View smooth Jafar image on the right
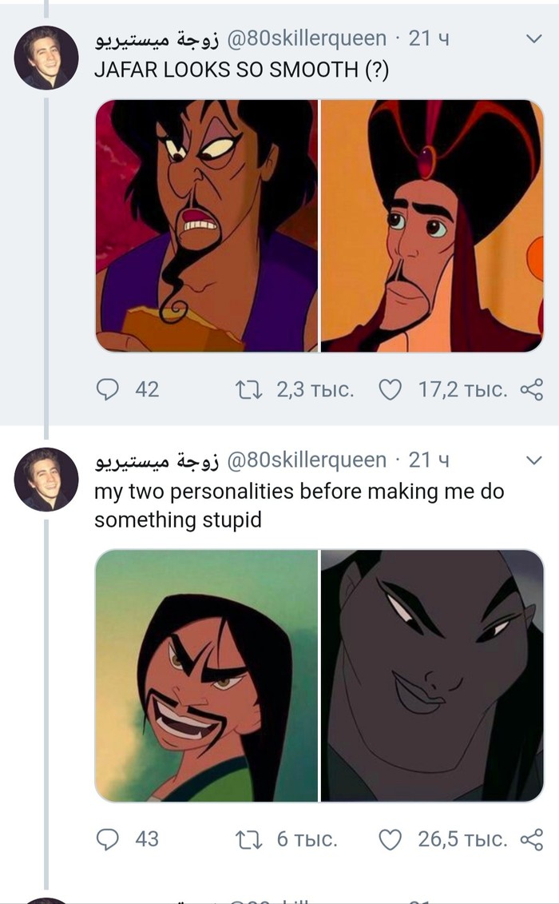The height and width of the screenshot is (904, 559). click(432, 225)
